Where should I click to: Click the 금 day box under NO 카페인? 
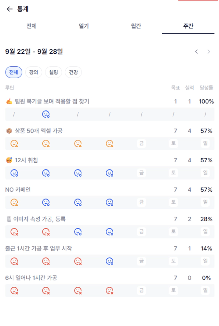click(141, 202)
